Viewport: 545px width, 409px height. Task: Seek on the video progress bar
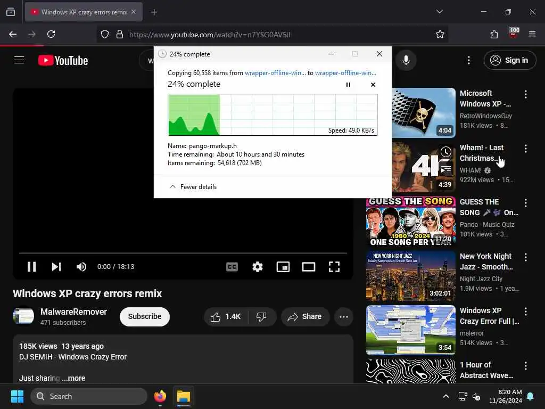pos(183,253)
